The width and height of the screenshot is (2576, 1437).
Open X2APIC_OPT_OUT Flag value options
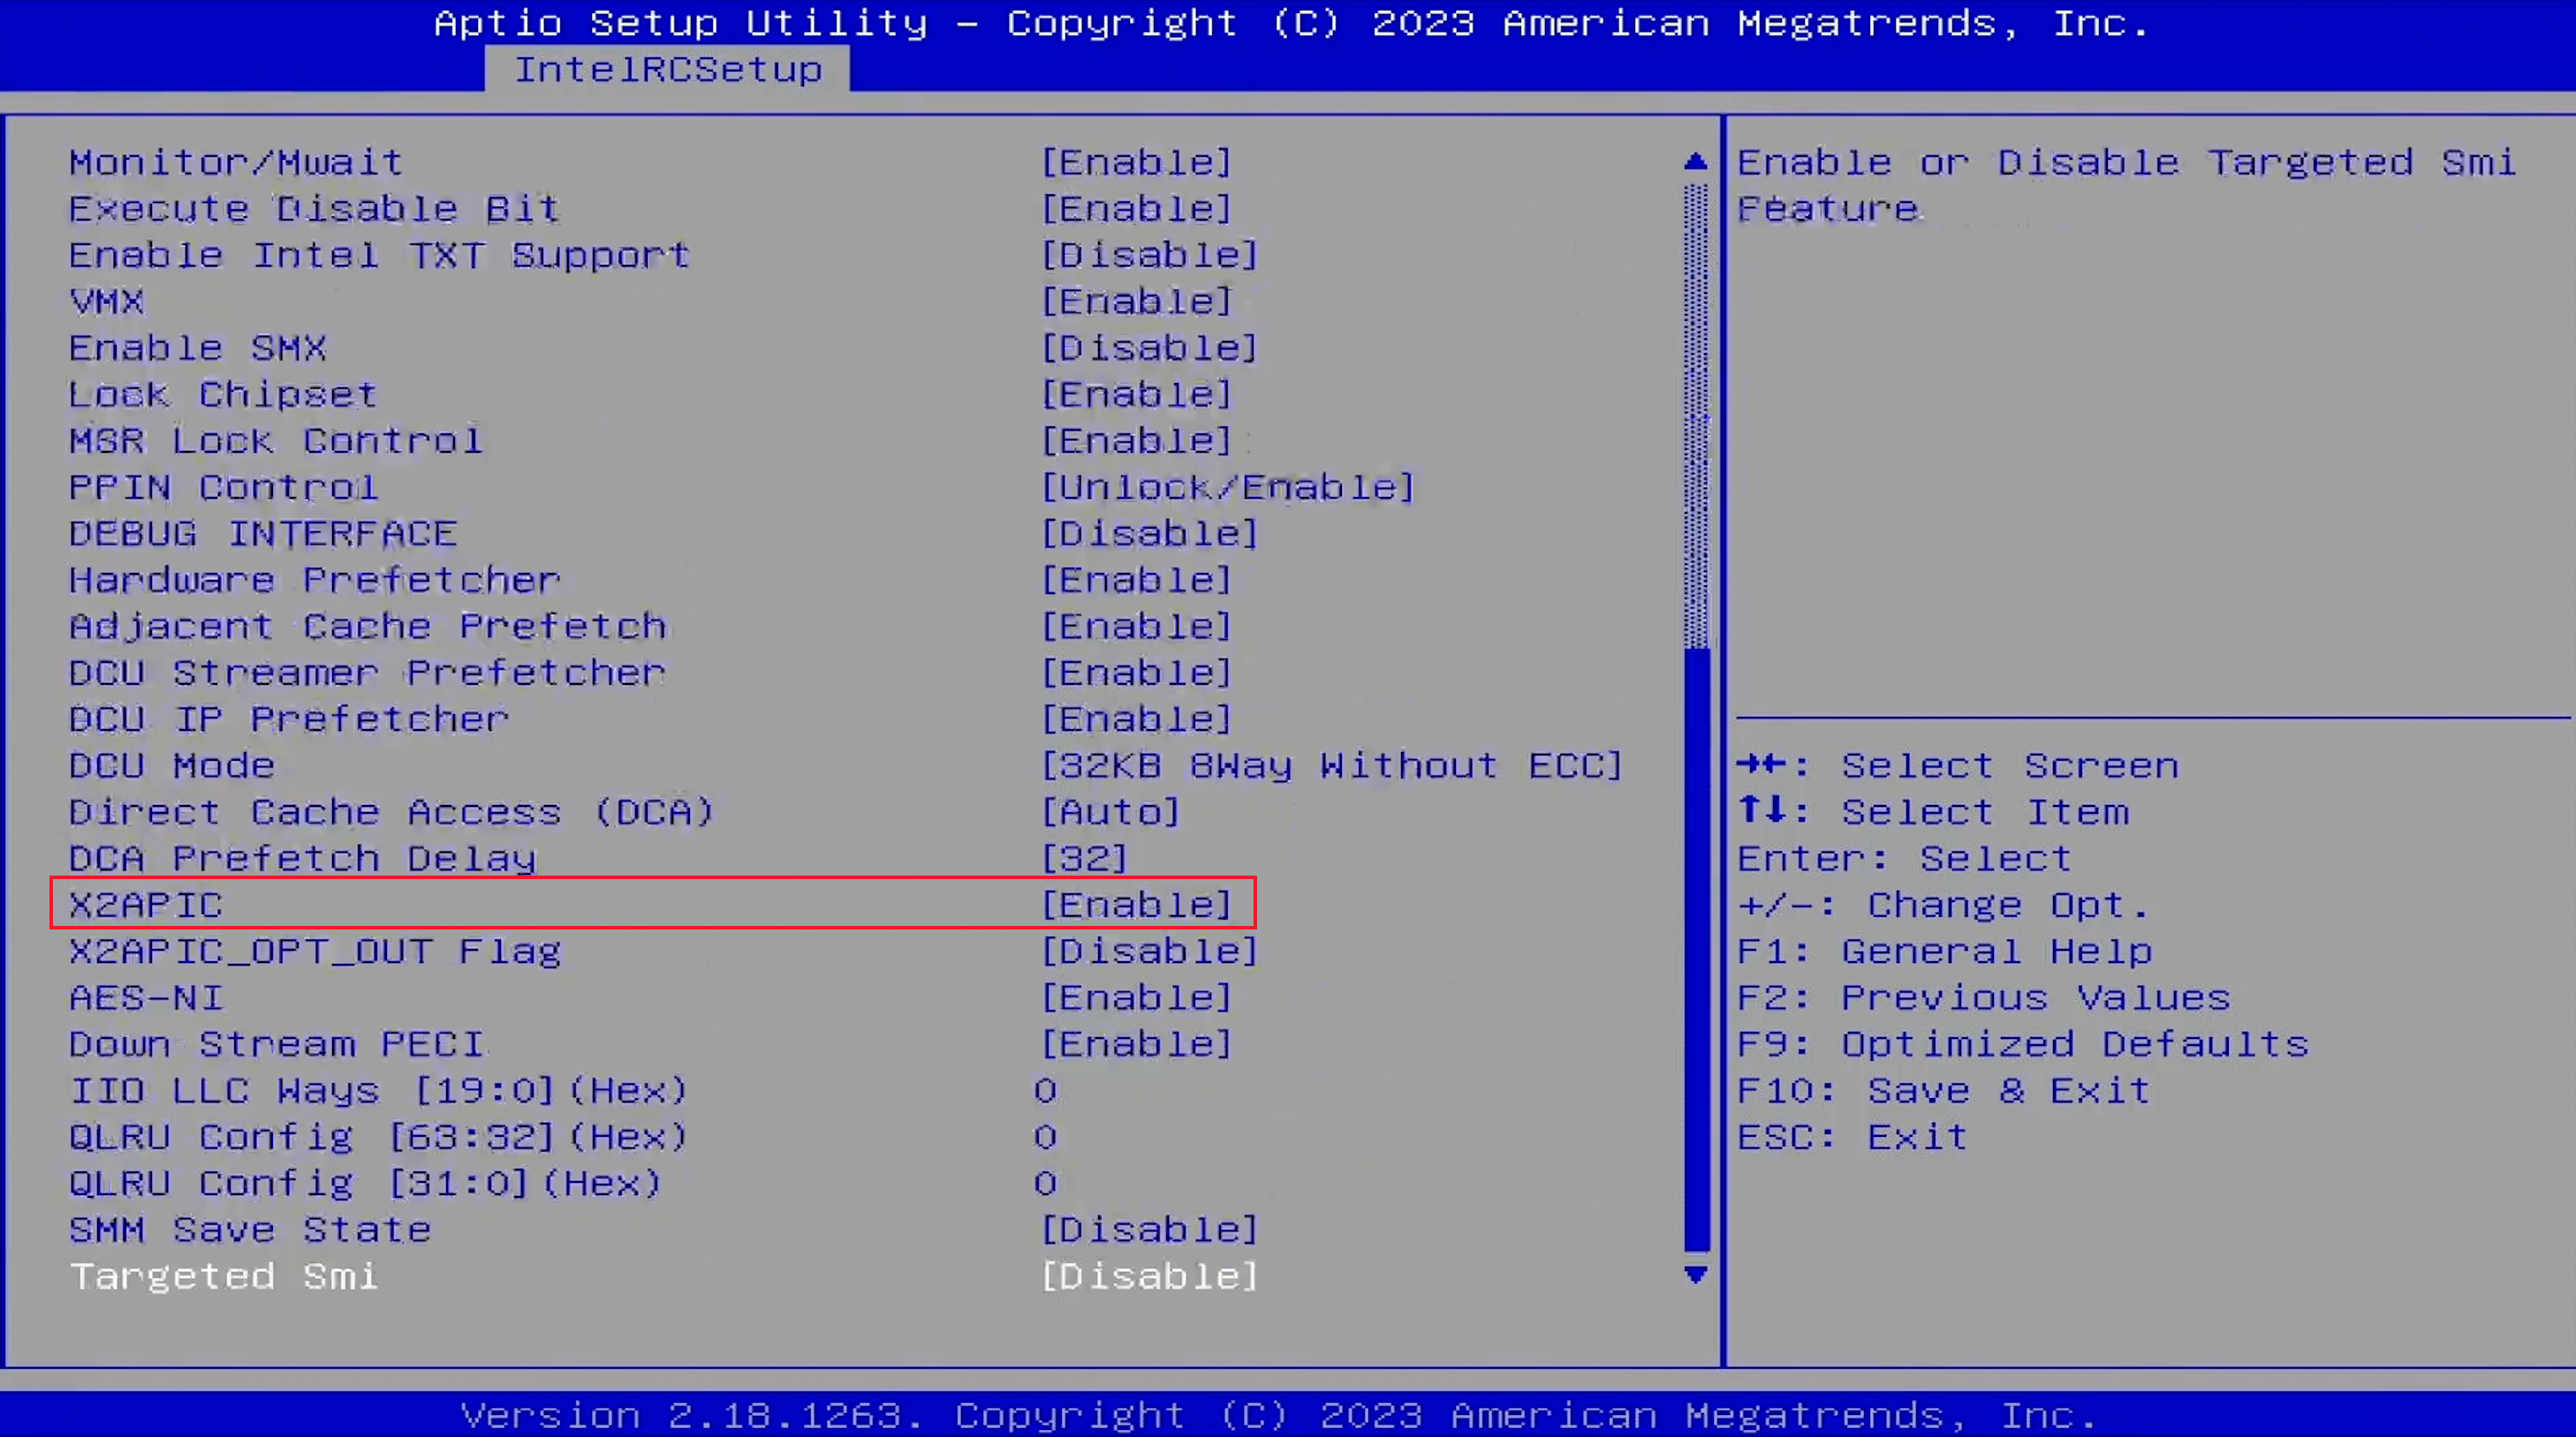click(x=1149, y=952)
